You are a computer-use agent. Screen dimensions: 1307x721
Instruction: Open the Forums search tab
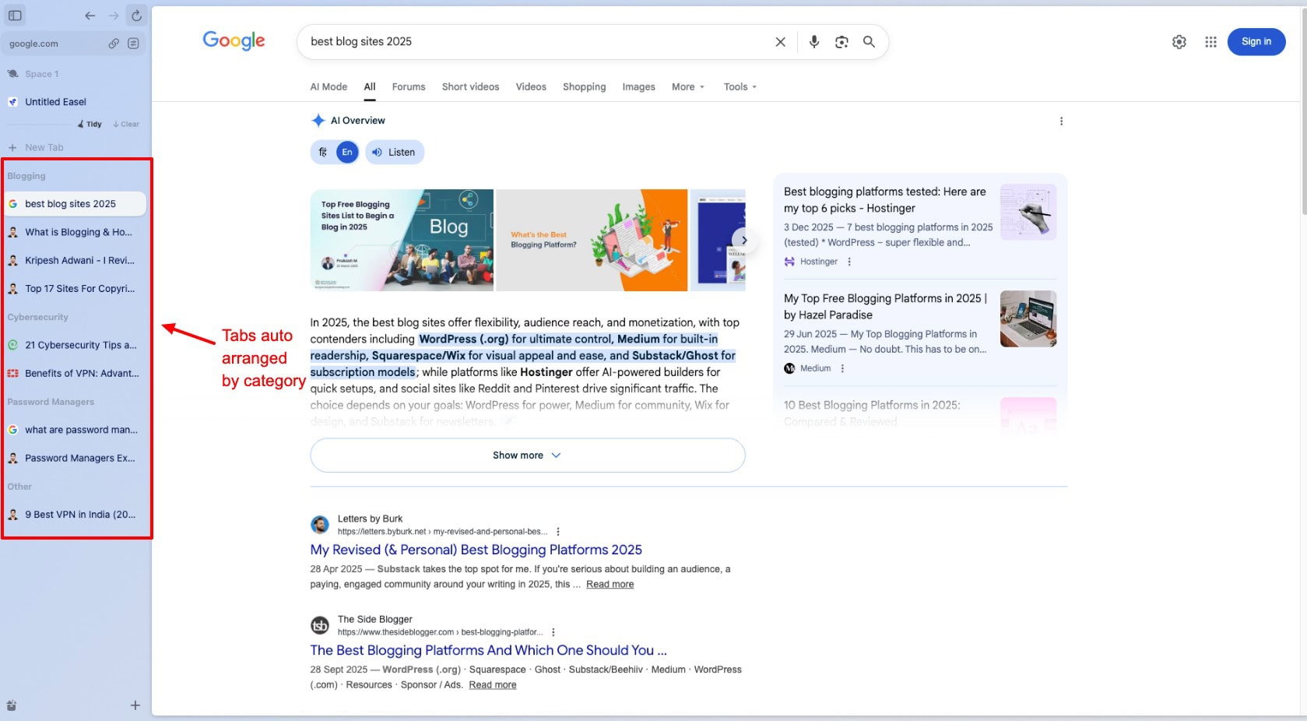tap(408, 87)
